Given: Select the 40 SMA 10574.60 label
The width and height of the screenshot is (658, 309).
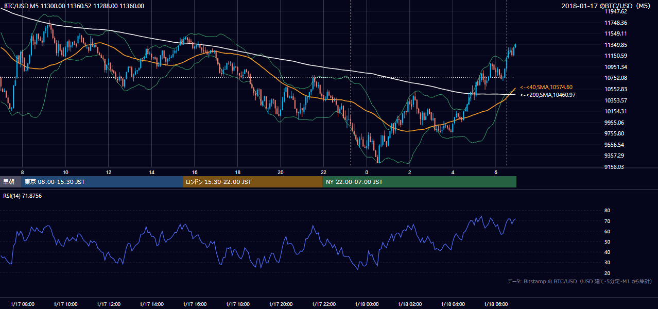Looking at the screenshot, I should [x=546, y=88].
